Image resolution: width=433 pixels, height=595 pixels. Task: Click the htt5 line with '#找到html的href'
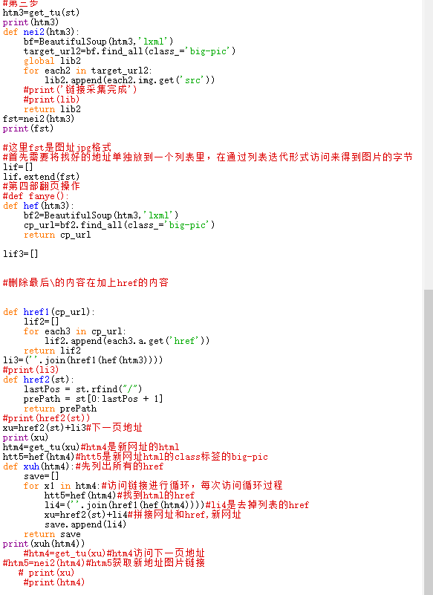[x=120, y=495]
